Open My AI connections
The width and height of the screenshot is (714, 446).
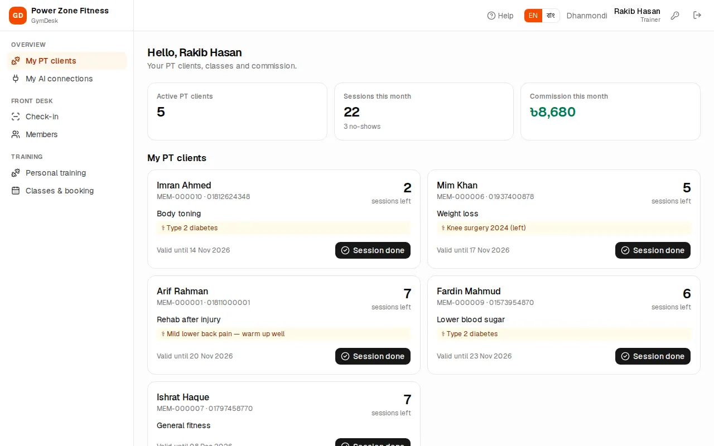point(67,79)
